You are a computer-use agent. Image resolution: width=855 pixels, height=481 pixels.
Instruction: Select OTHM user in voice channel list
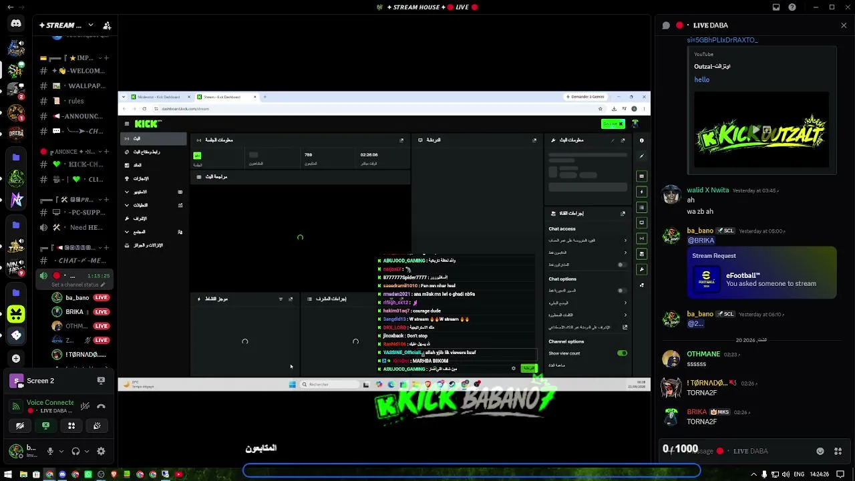[x=80, y=326]
